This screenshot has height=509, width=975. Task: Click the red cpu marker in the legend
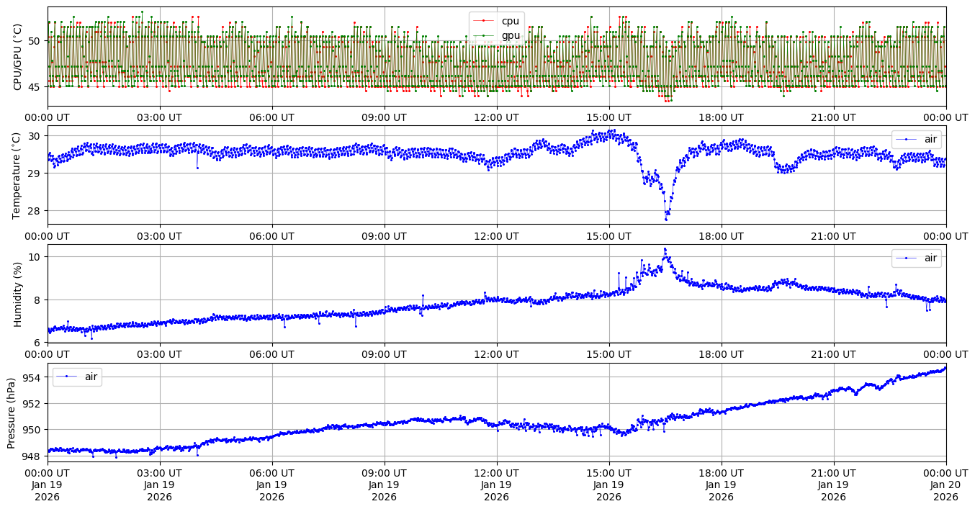(x=484, y=22)
